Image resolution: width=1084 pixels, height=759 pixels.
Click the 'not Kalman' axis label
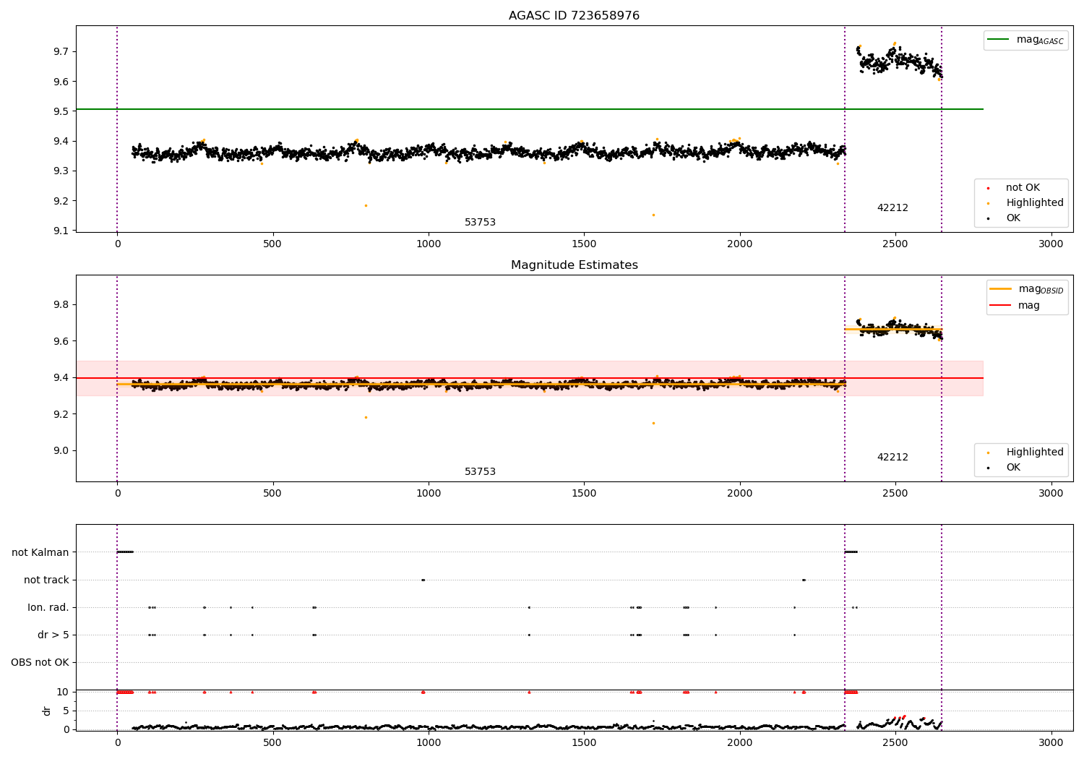click(40, 552)
